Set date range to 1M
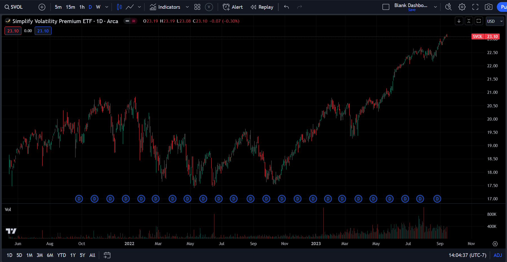The image size is (507, 262). point(30,255)
